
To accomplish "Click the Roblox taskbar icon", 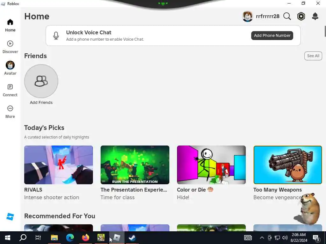I will [117, 238].
